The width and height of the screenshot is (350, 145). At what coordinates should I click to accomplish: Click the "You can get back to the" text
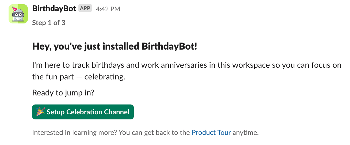click(x=154, y=132)
